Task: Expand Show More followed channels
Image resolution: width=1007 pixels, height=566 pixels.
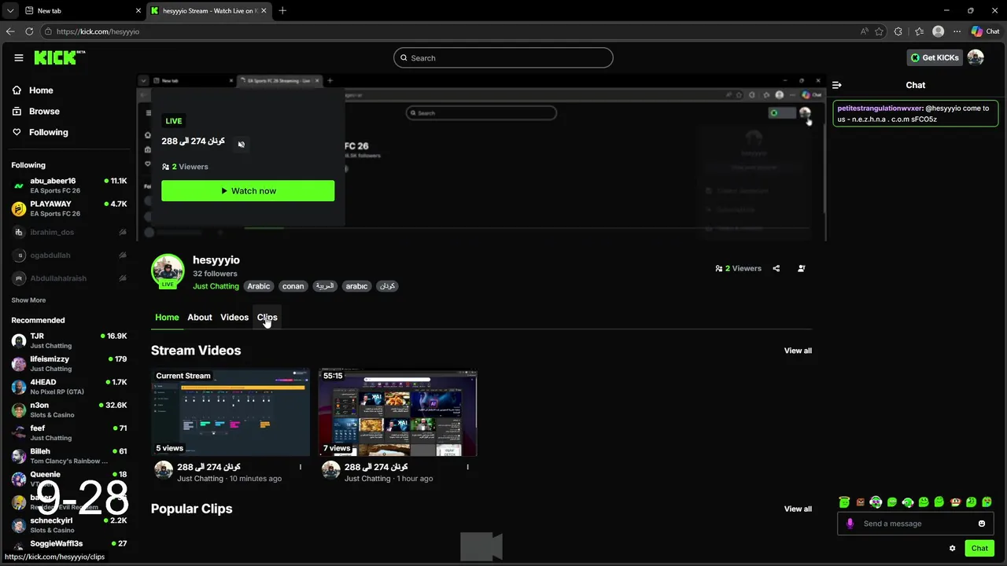Action: pos(28,300)
